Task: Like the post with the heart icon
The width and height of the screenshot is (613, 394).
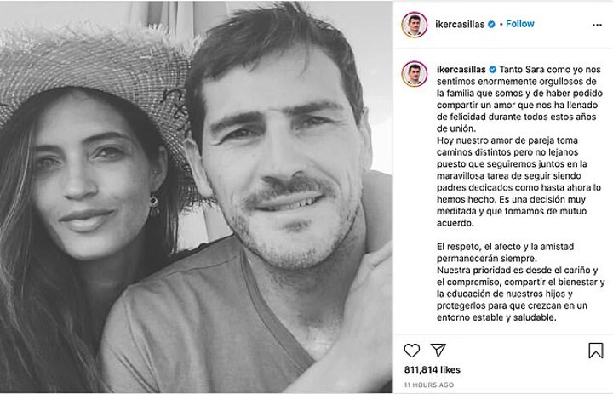Action: click(x=412, y=351)
